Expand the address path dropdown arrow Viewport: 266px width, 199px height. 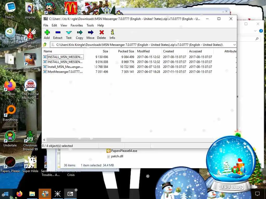[235, 45]
